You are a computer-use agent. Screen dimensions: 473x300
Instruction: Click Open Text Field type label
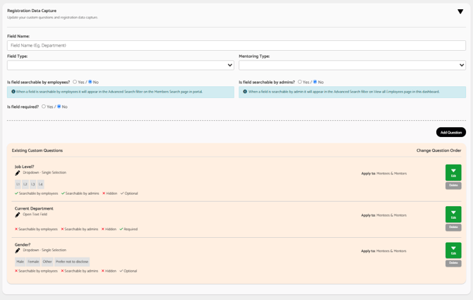click(x=35, y=215)
